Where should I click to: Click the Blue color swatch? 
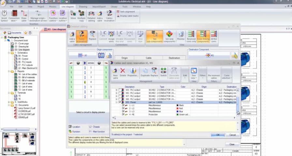(178, 111)
